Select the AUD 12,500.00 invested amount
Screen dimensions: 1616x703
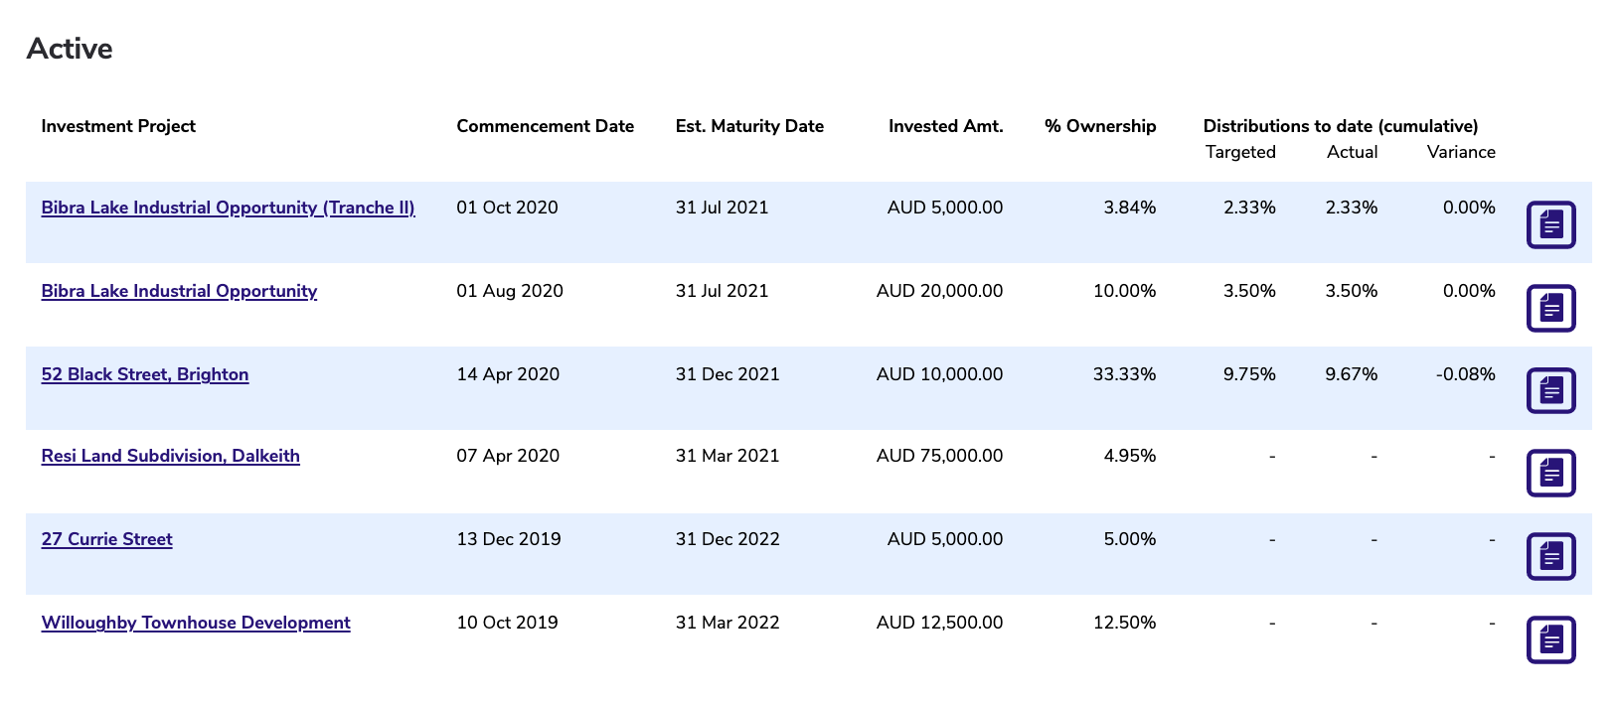[x=939, y=623]
